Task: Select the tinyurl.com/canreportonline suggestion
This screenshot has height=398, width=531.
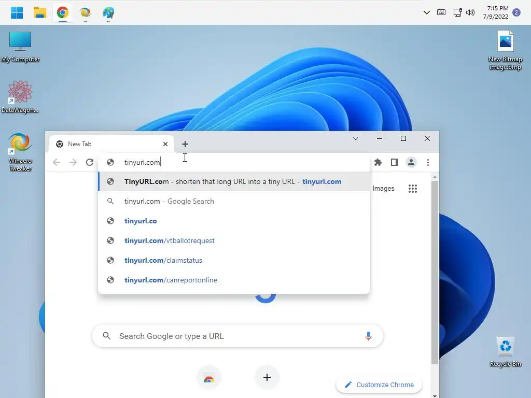Action: 234,280
